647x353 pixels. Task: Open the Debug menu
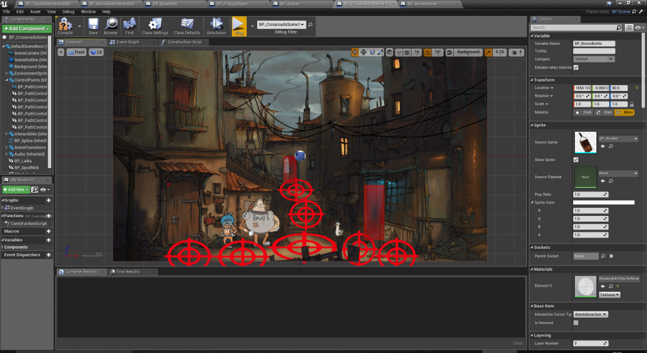pos(68,11)
